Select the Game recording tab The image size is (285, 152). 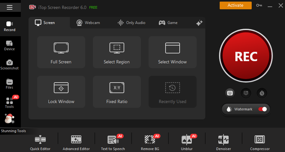(x=168, y=23)
